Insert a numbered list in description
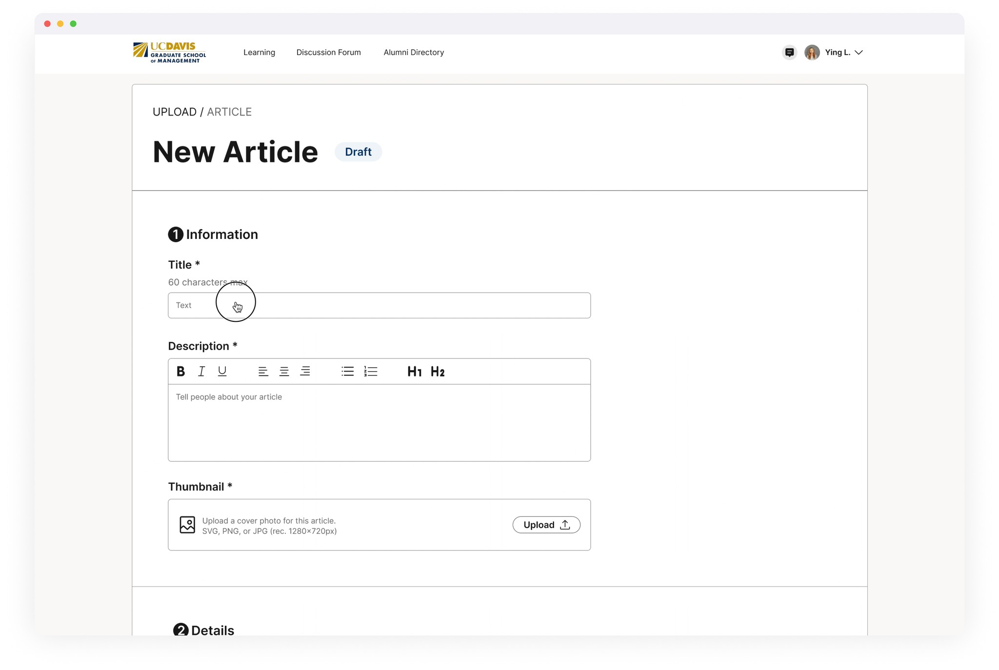This screenshot has height=670, width=999. click(x=371, y=372)
